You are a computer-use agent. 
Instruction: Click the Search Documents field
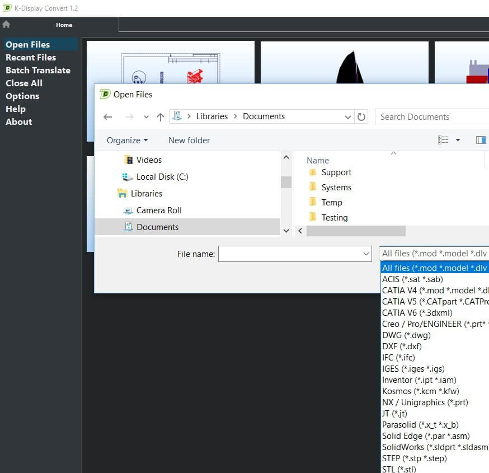point(432,117)
